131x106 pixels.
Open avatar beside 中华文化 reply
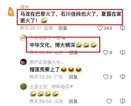pyautogui.click(x=23, y=38)
